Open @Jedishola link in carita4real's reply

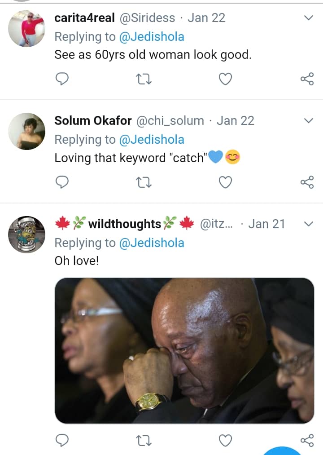[152, 37]
